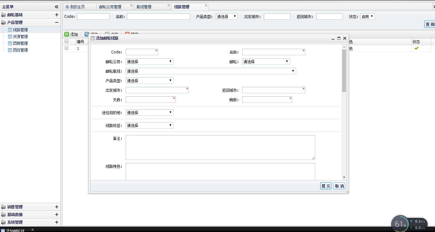Viewport: 435px width, 232px height.
Task: Expand the 系统管理 menu section with the plus
Action: click(x=57, y=222)
